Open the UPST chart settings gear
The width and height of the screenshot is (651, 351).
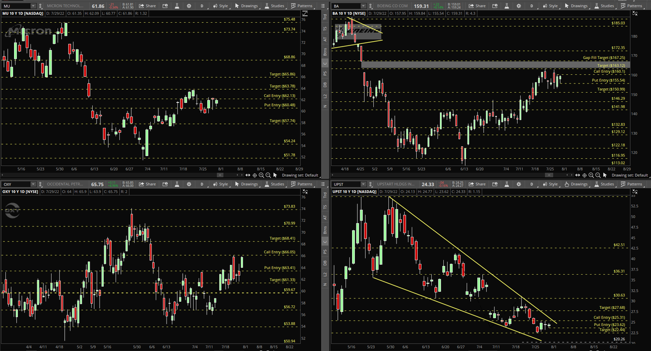pyautogui.click(x=519, y=184)
